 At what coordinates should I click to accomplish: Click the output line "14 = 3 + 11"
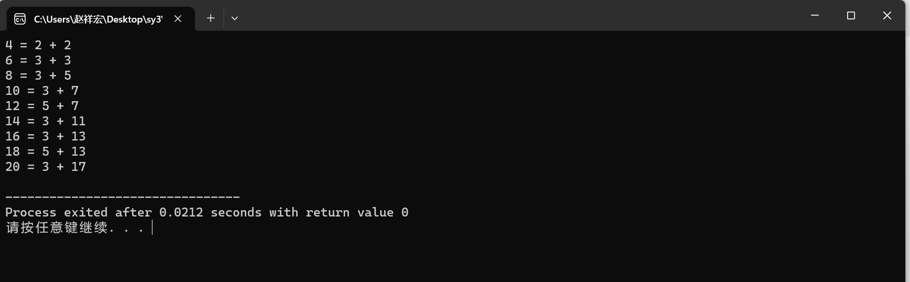(x=46, y=122)
